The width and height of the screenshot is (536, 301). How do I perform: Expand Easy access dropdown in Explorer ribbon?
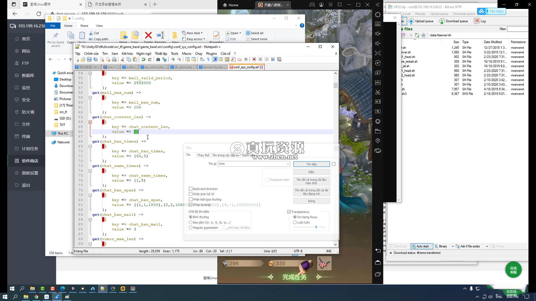point(204,39)
